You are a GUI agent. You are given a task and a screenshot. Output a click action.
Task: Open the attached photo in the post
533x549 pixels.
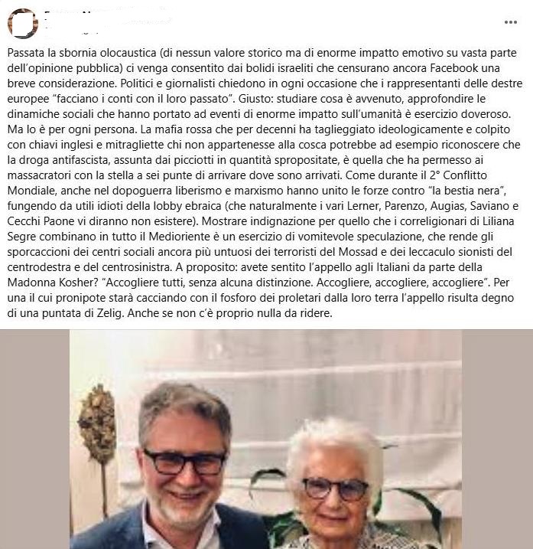(x=265, y=439)
